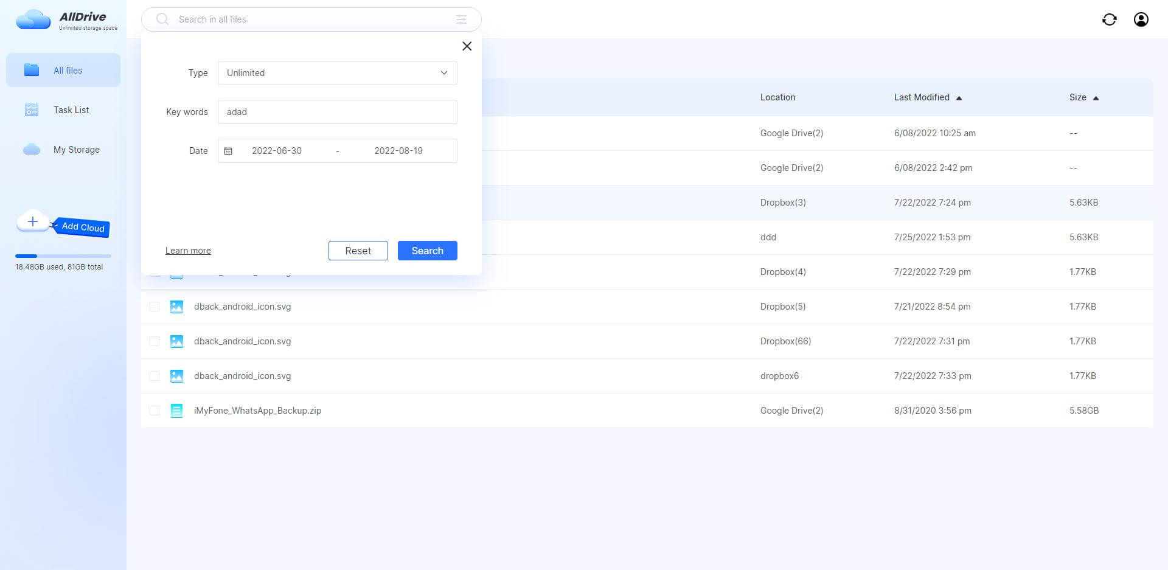Go to All files section
The height and width of the screenshot is (570, 1168).
63,70
